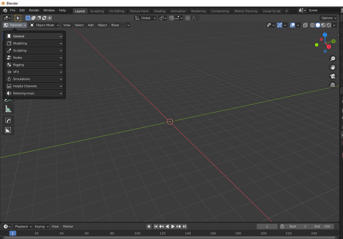Expand the VFX tutorials dropdown
The image size is (343, 239).
(34, 72)
